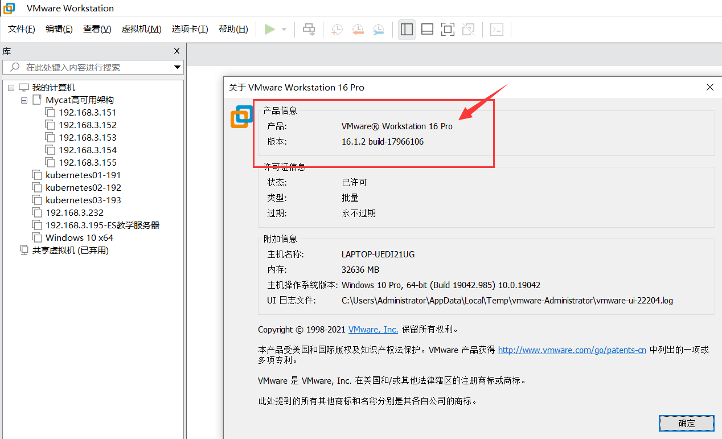Open the 选项卡(T) menu
Screen dimensions: 722x439
coord(190,29)
